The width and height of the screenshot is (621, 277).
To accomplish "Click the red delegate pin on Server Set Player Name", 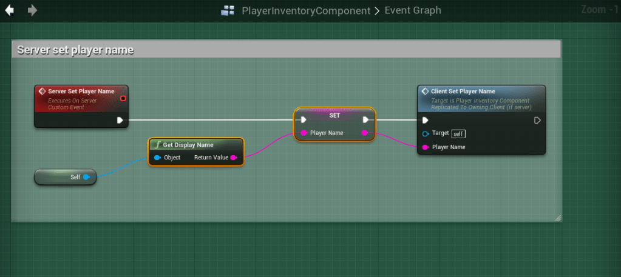I will tap(123, 98).
